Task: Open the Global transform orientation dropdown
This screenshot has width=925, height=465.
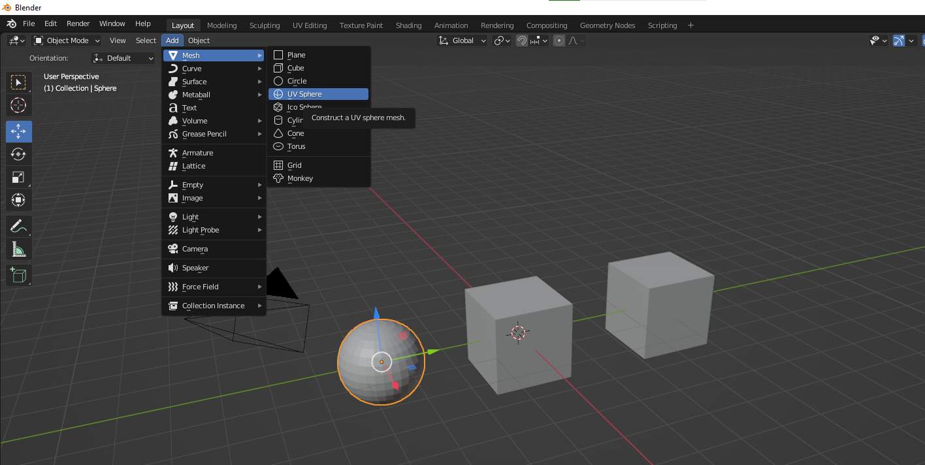Action: [x=462, y=40]
